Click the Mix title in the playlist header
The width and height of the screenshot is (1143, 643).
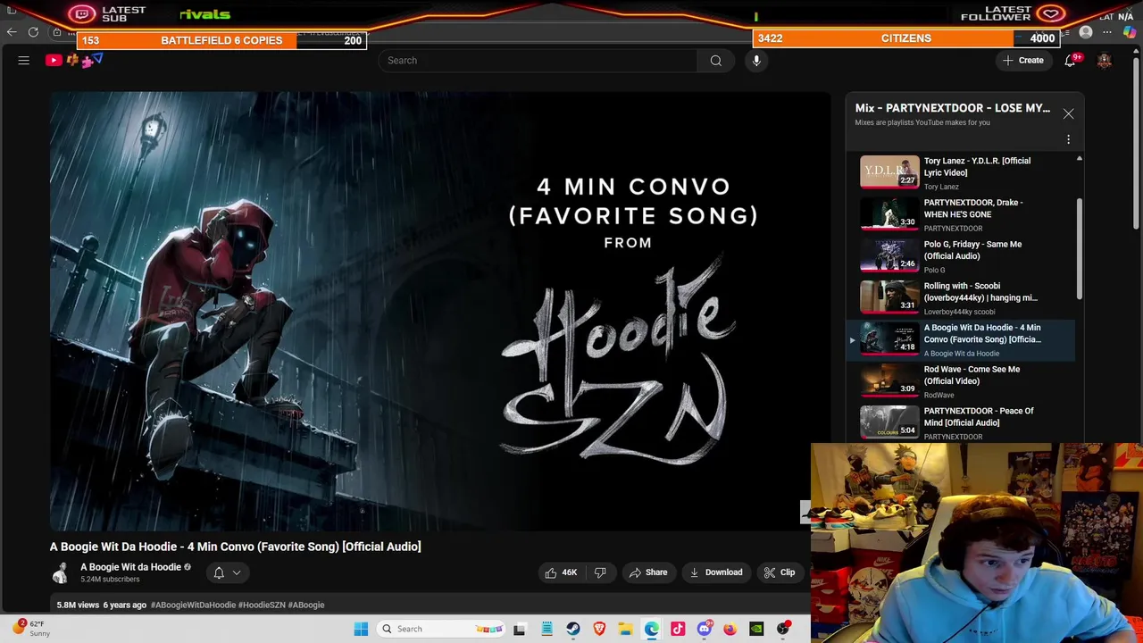pos(952,108)
